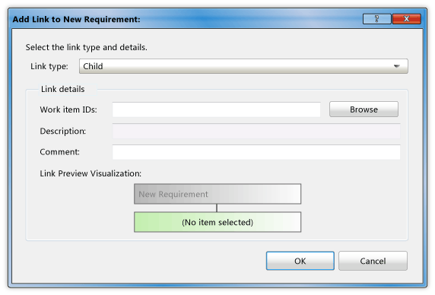Click the Work item IDs input field
The image size is (435, 295).
(x=217, y=109)
